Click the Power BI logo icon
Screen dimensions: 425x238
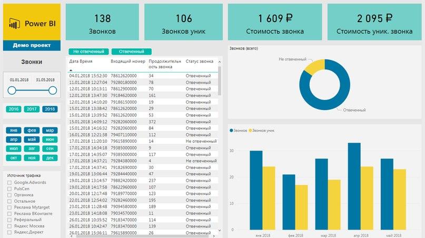14,23
